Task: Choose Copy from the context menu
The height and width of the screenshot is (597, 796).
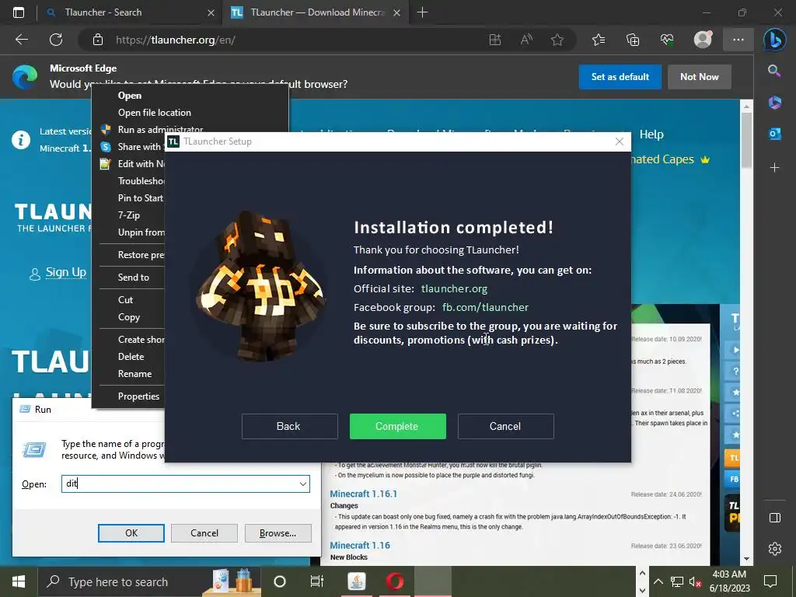Action: click(128, 317)
